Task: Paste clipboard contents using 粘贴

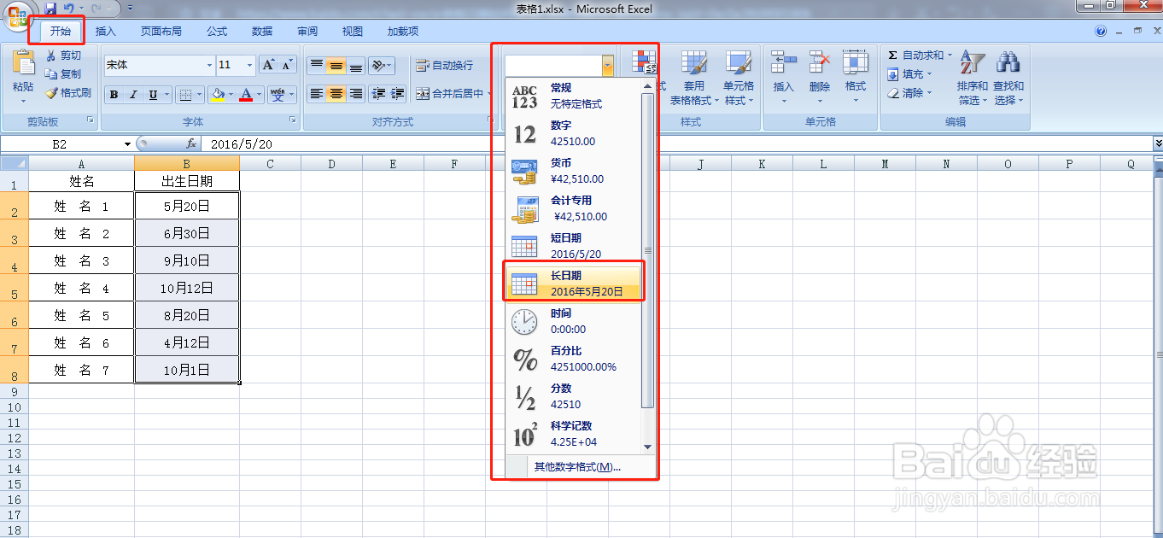Action: click(x=23, y=77)
